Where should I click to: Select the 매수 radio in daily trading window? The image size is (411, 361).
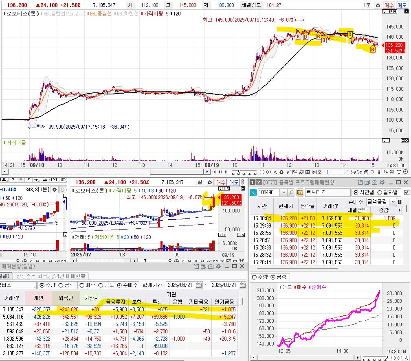click(82, 285)
